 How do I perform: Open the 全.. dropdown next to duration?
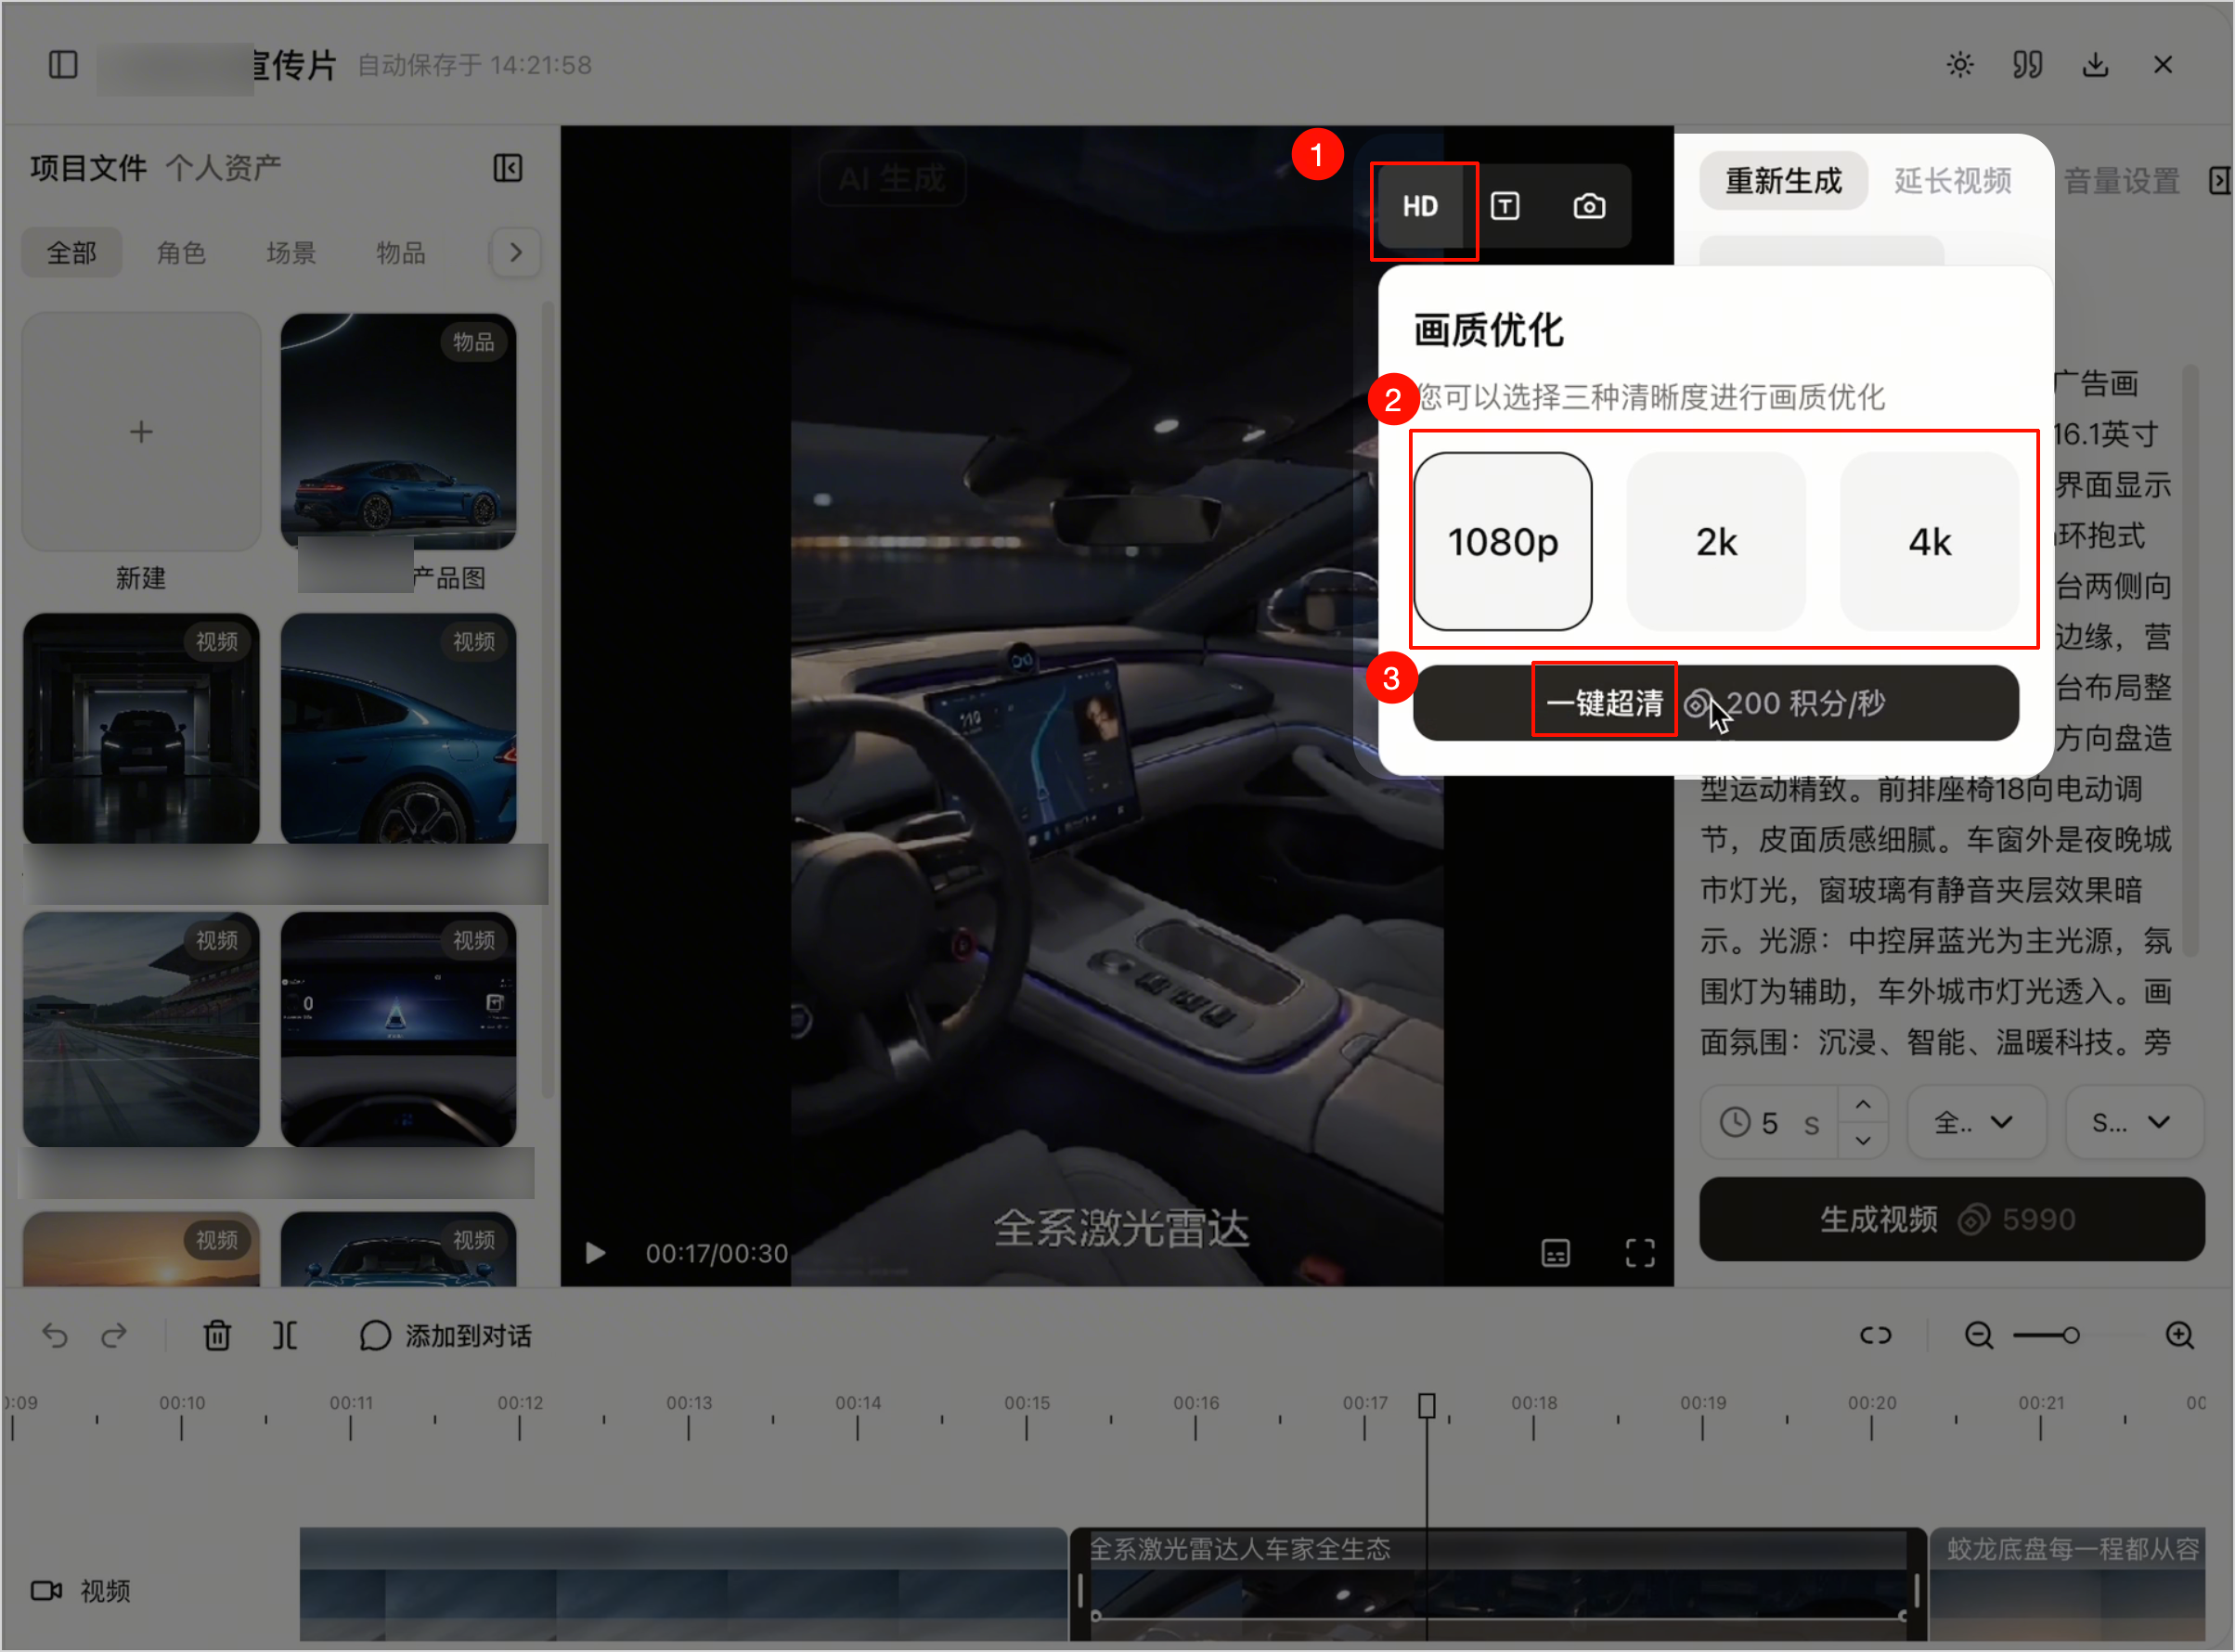[1976, 1122]
